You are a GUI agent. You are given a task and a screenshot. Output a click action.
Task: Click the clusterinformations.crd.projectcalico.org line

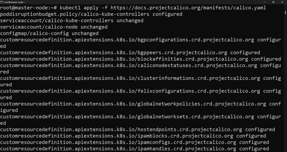click(140, 78)
